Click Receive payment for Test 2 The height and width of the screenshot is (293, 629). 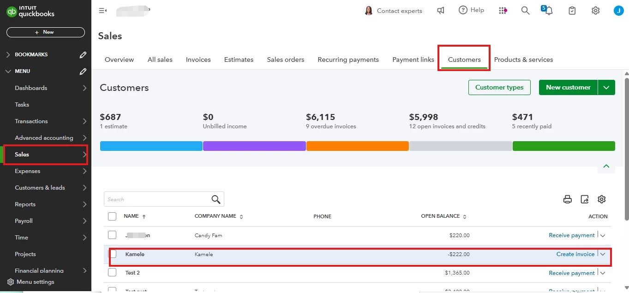click(x=572, y=273)
